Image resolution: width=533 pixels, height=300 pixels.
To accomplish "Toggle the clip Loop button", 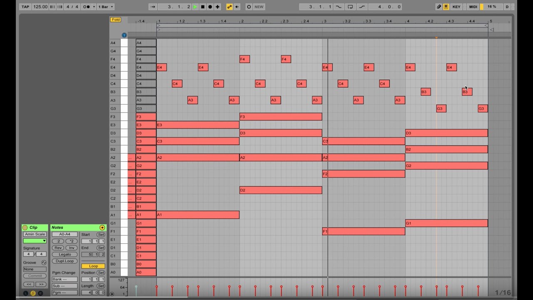I will 93,266.
